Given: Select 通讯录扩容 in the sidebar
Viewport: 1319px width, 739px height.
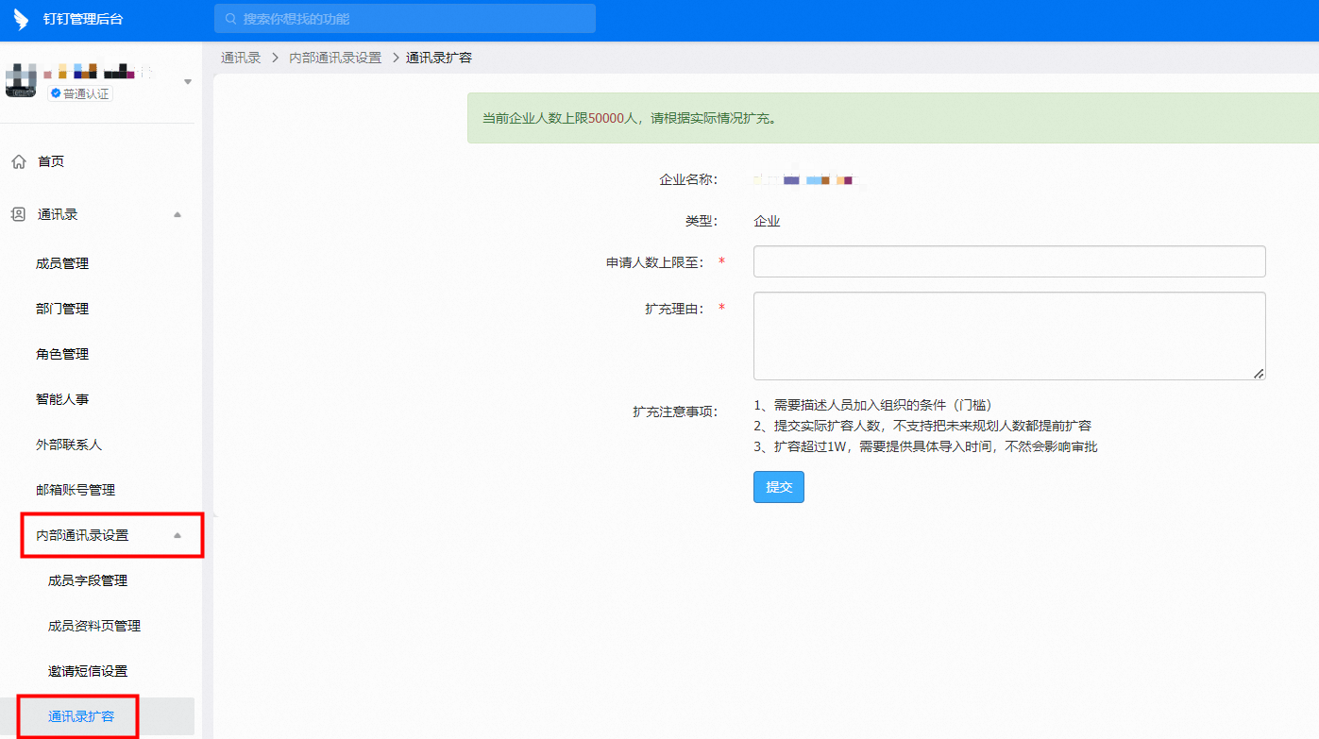Looking at the screenshot, I should pos(81,717).
